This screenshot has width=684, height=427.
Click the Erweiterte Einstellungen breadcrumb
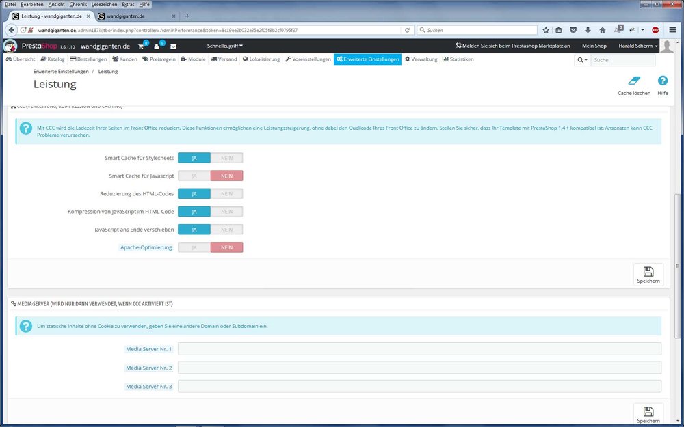pyautogui.click(x=61, y=72)
